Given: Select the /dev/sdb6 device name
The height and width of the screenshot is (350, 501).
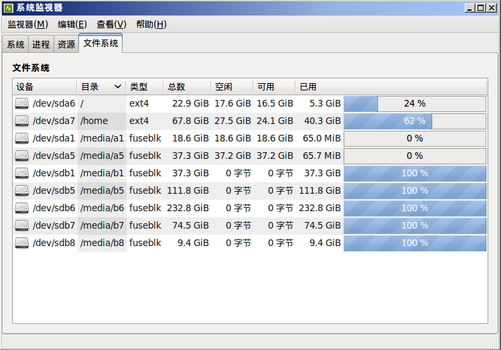Looking at the screenshot, I should click(54, 208).
